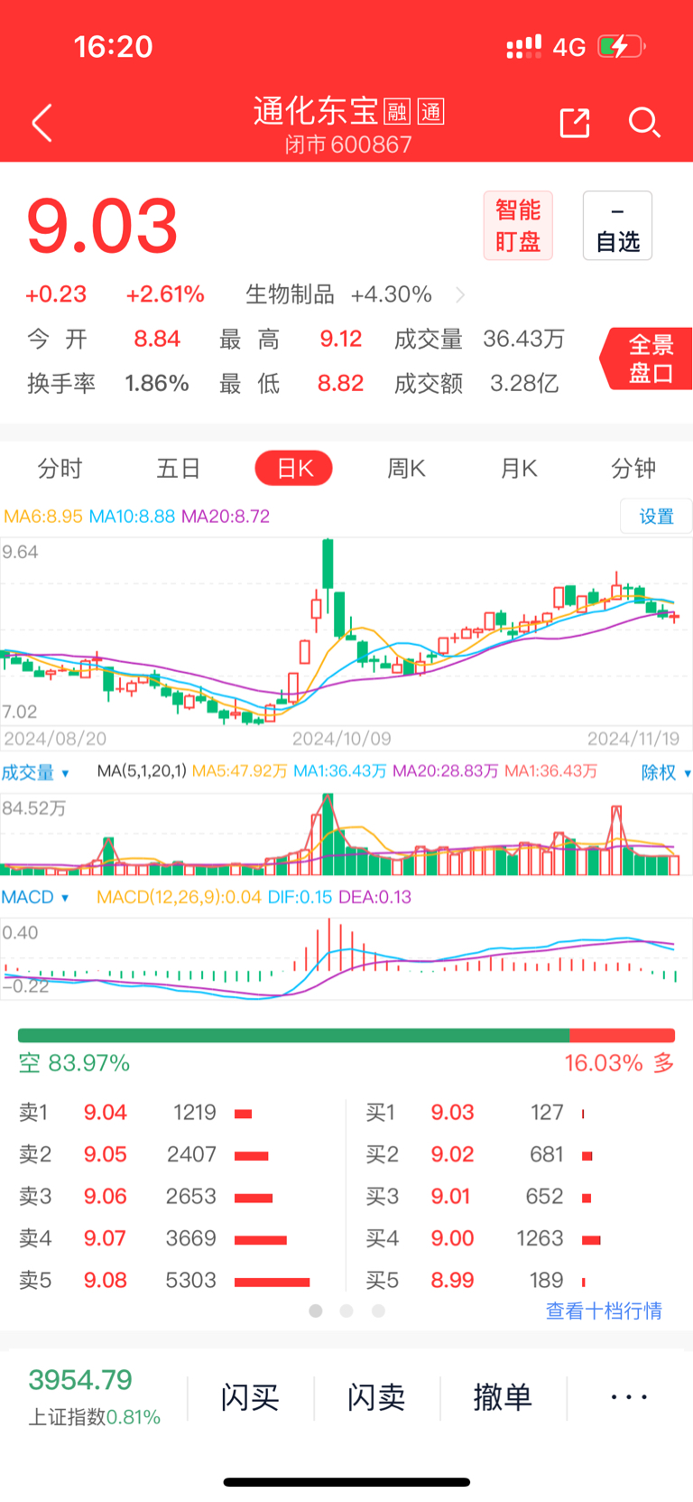Select third order book page dot
This screenshot has height=1502, width=693.
[x=378, y=1311]
